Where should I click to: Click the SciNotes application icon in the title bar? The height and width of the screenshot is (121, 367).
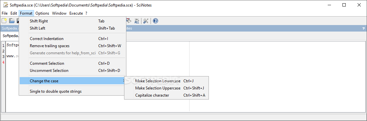pyautogui.click(x=5, y=5)
